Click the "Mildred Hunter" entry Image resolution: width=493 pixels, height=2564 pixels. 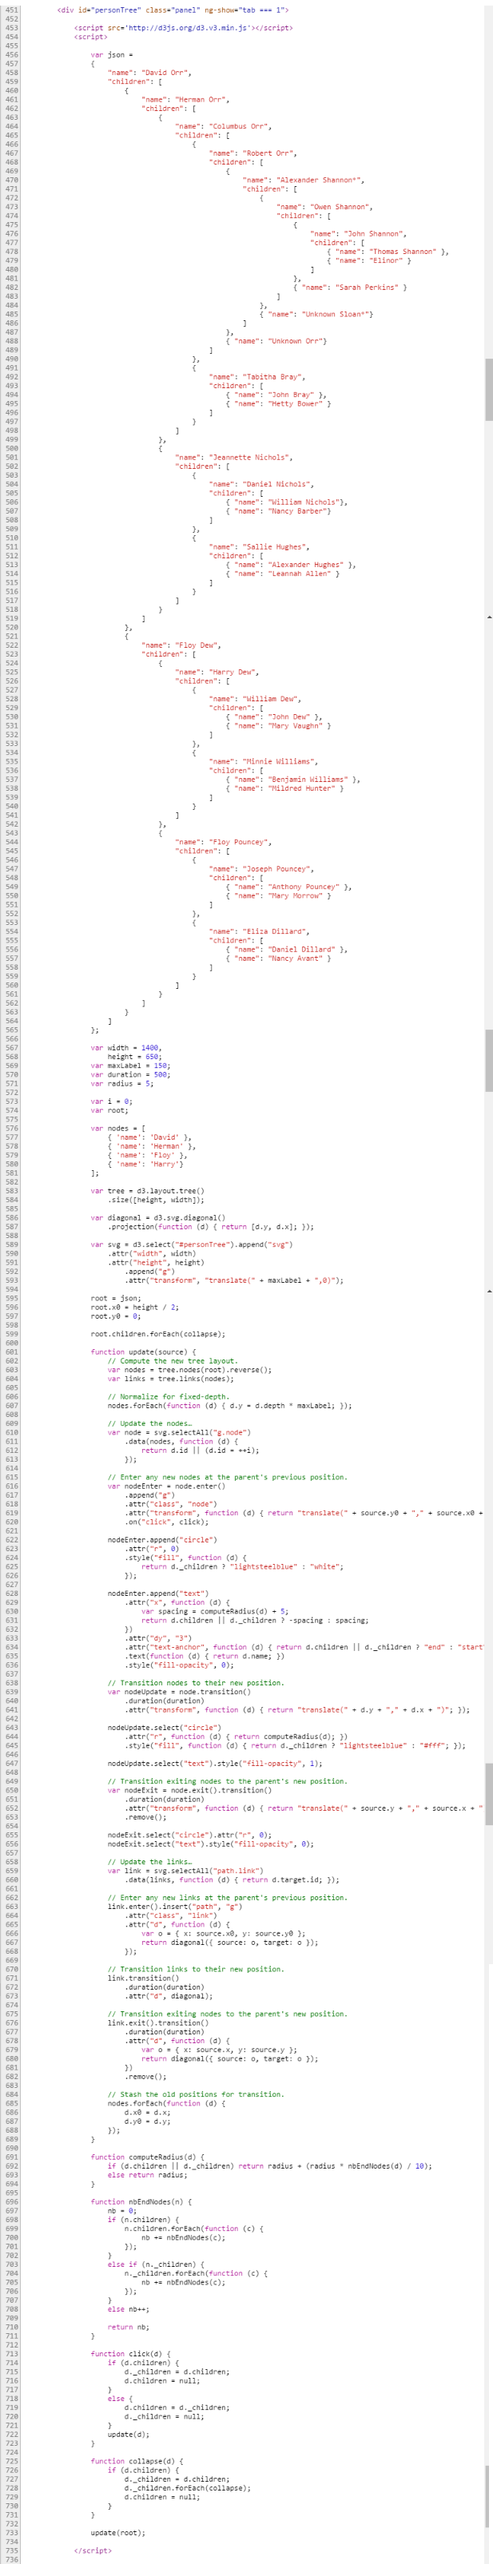point(286,789)
